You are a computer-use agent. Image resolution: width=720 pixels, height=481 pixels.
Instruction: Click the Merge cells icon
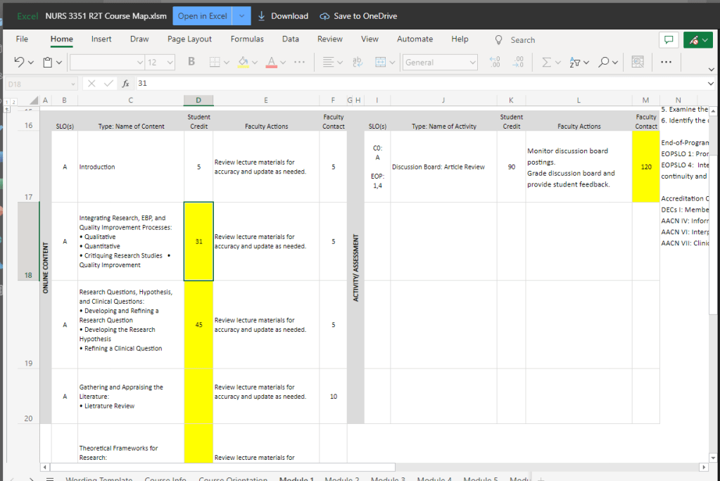[x=381, y=63]
